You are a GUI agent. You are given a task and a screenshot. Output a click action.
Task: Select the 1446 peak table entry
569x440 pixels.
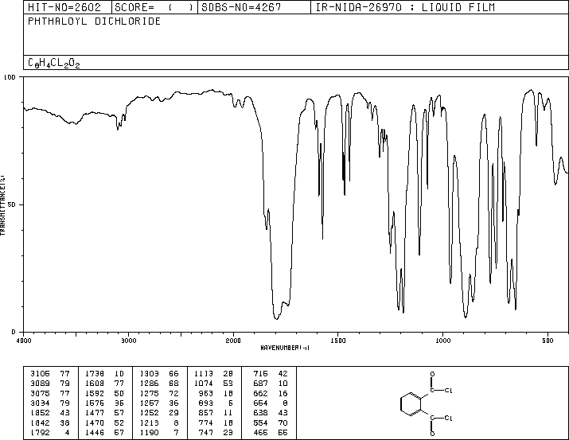click(x=104, y=432)
